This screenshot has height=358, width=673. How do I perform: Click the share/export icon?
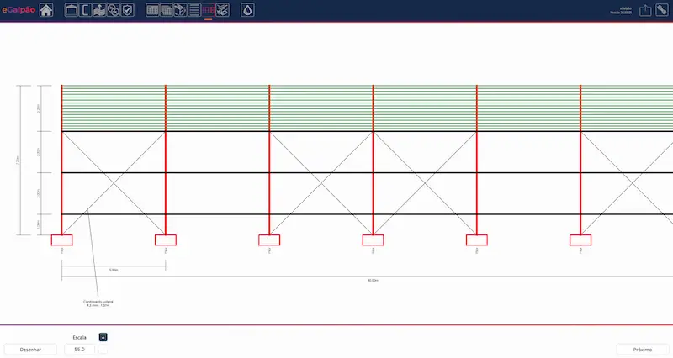point(645,10)
